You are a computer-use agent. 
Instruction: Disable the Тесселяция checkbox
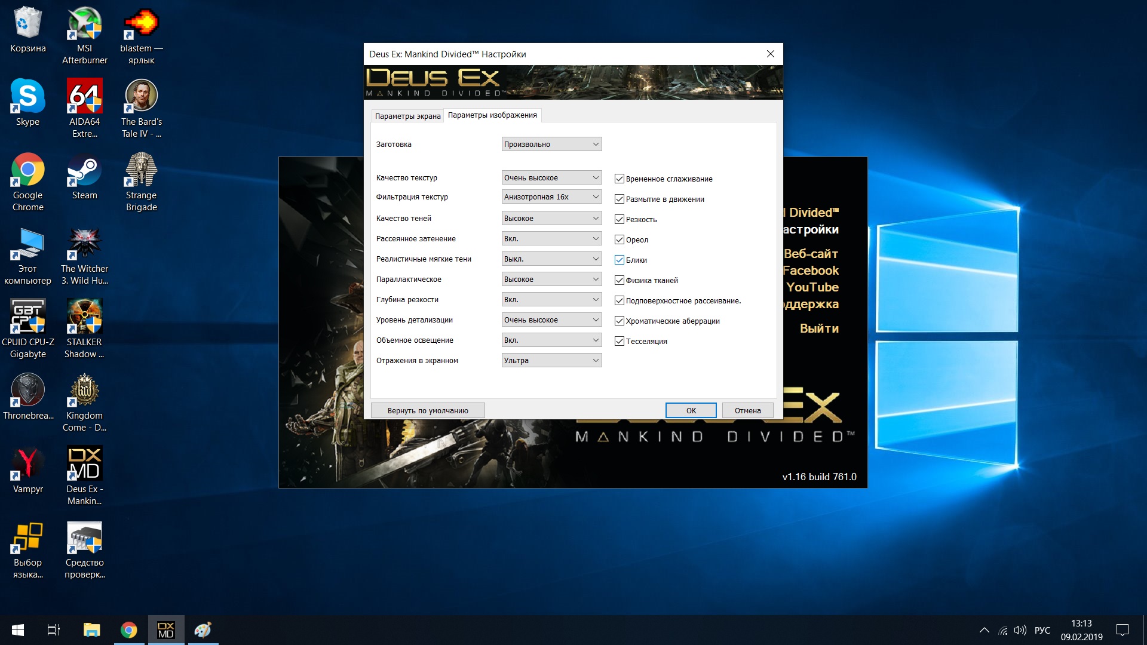[619, 342]
